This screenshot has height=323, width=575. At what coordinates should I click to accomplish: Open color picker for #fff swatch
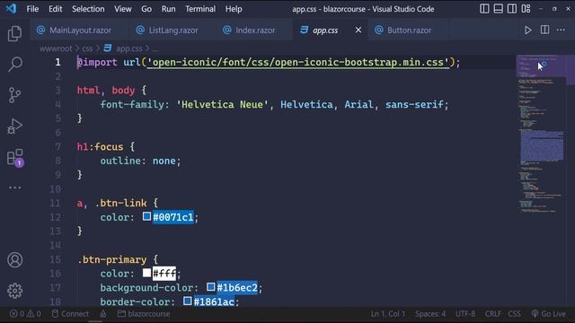click(x=146, y=273)
